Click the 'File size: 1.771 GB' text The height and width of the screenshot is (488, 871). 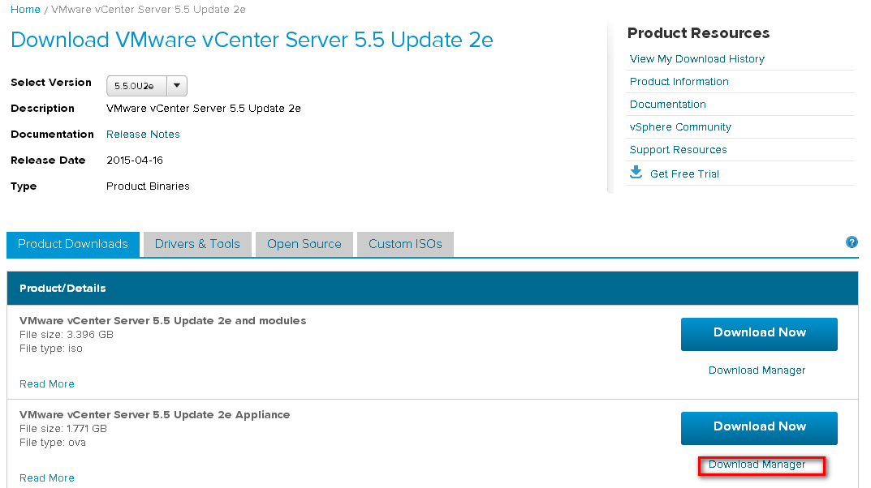[x=63, y=429]
